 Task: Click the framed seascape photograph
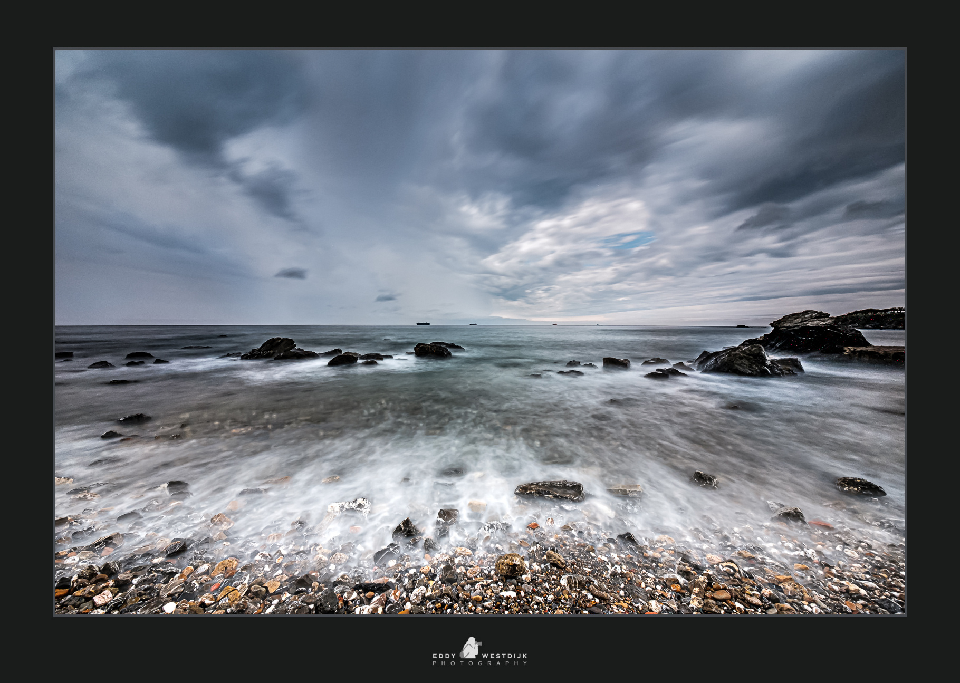(x=480, y=332)
